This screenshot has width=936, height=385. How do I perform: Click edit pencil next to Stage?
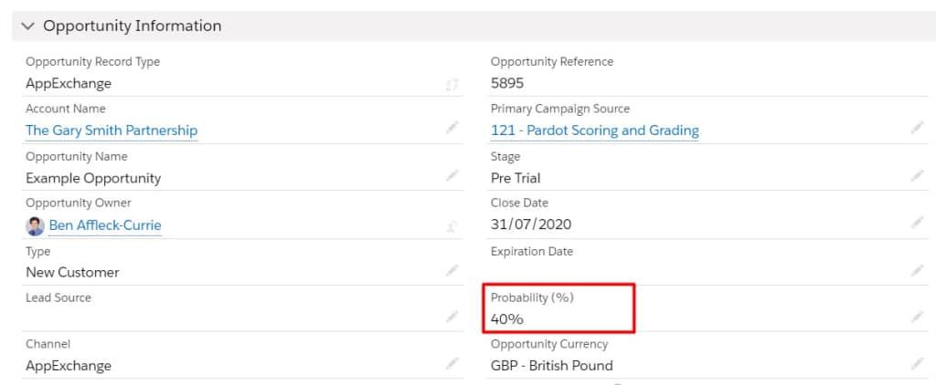click(x=918, y=175)
